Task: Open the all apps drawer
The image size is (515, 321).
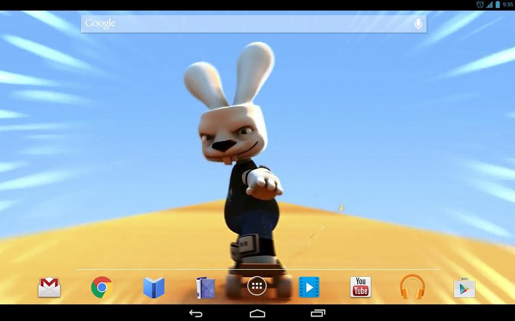Action: click(257, 286)
